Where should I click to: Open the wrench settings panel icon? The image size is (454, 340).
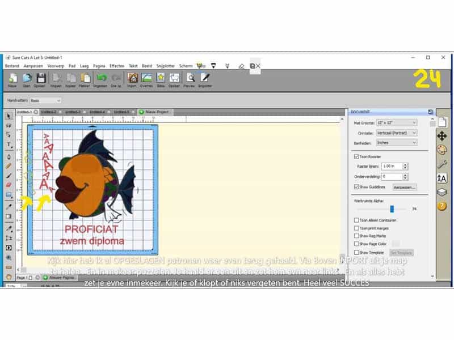[442, 164]
